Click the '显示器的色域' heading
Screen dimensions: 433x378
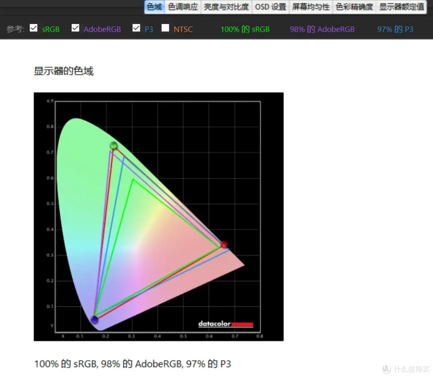pos(63,71)
